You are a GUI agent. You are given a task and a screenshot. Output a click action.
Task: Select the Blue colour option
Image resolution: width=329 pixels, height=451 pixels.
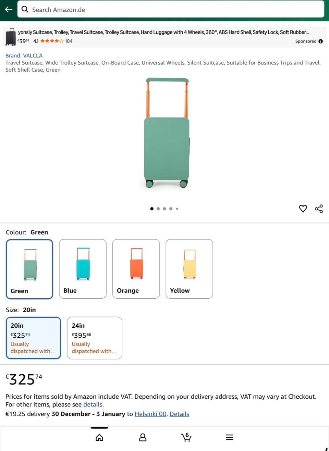tap(83, 269)
